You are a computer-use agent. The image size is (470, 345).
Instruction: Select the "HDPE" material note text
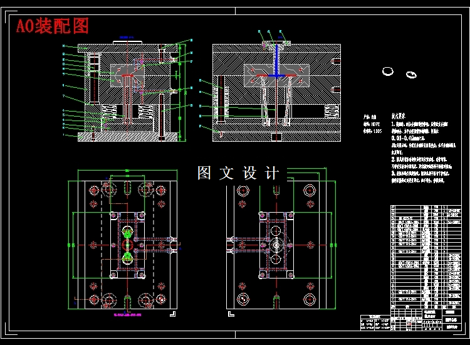point(375,124)
